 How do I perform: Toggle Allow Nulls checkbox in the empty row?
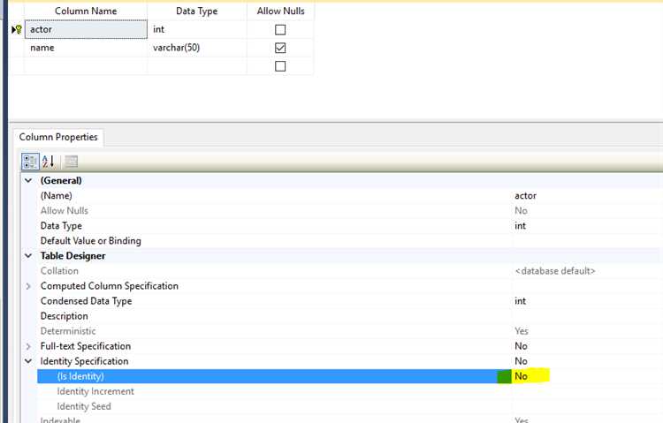(x=280, y=66)
